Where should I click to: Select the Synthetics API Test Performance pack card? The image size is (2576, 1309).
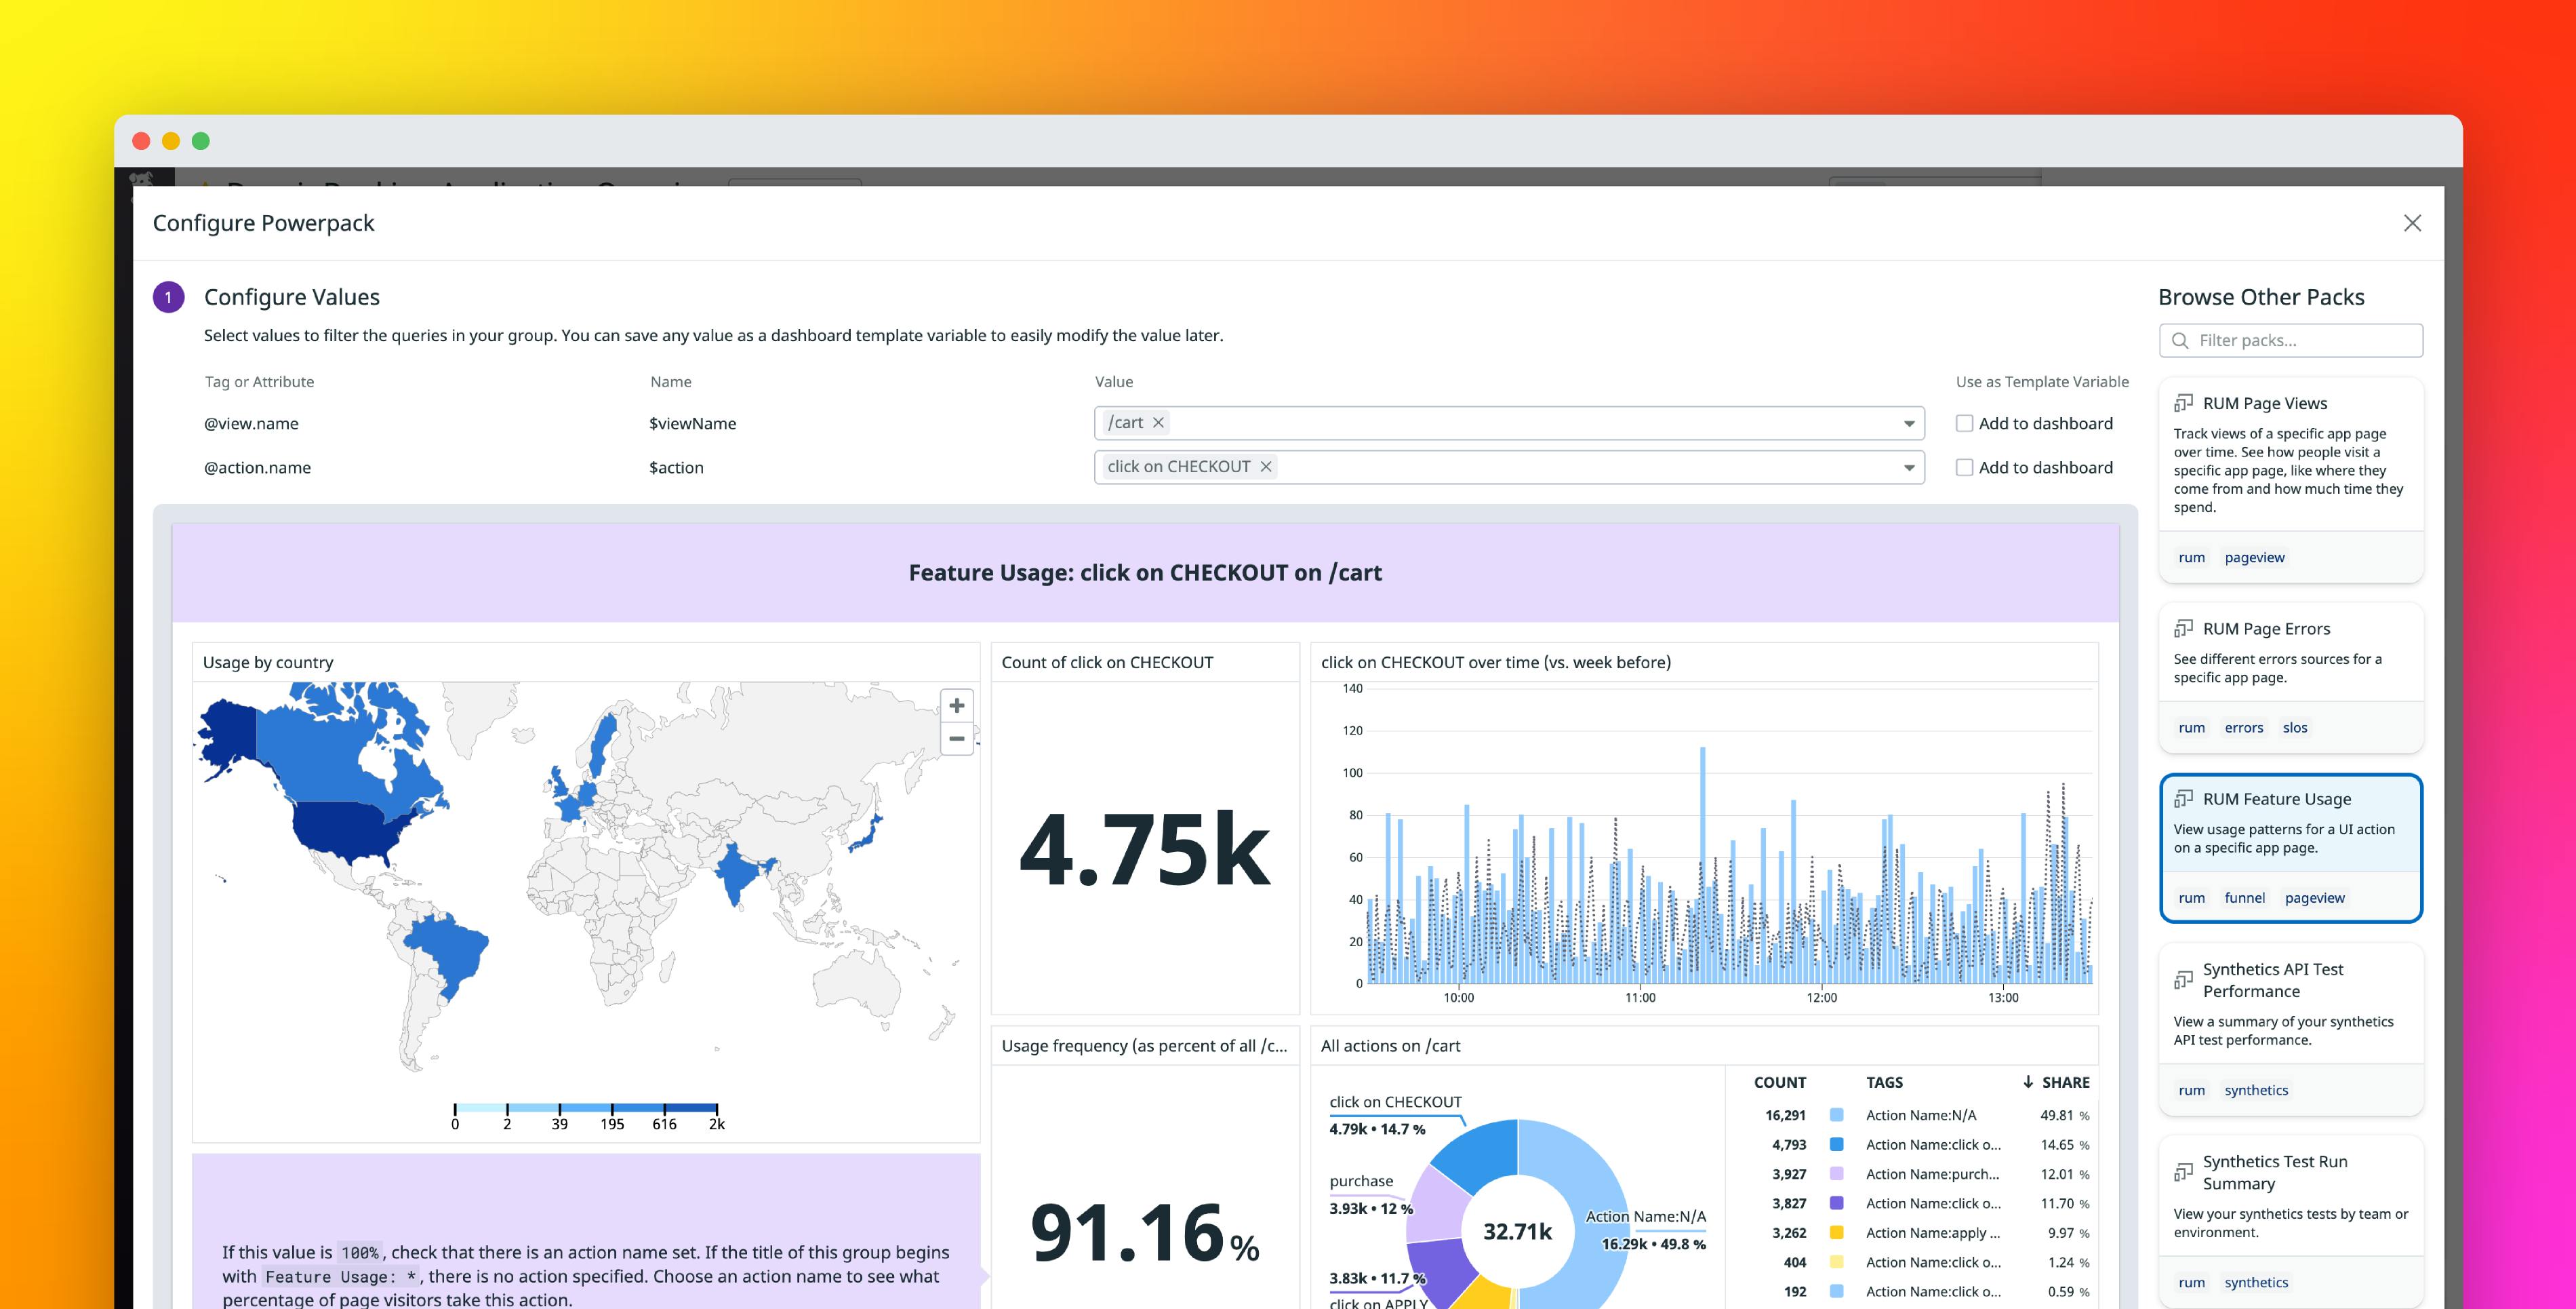pos(2291,1011)
